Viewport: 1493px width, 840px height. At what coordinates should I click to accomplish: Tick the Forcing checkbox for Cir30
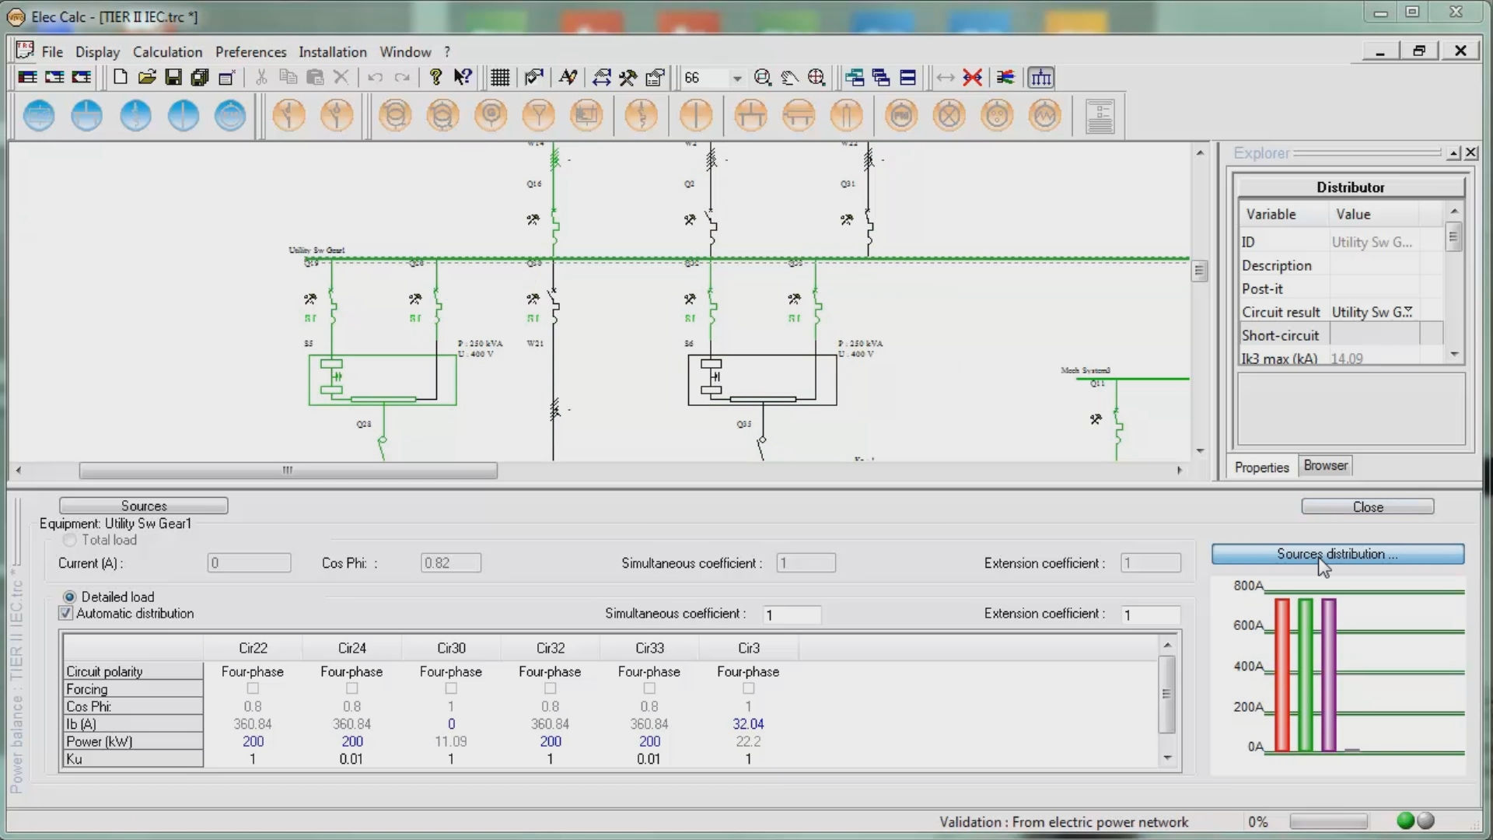tap(451, 688)
